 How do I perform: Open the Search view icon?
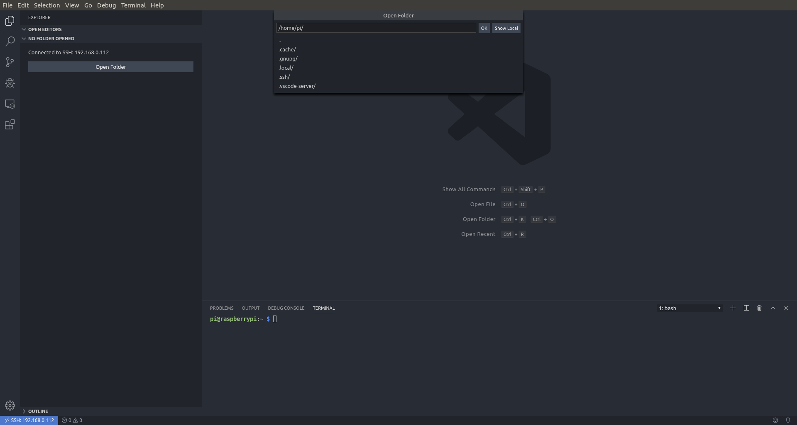10,41
